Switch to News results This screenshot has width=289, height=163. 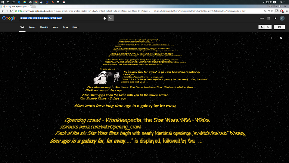[x=65, y=27]
